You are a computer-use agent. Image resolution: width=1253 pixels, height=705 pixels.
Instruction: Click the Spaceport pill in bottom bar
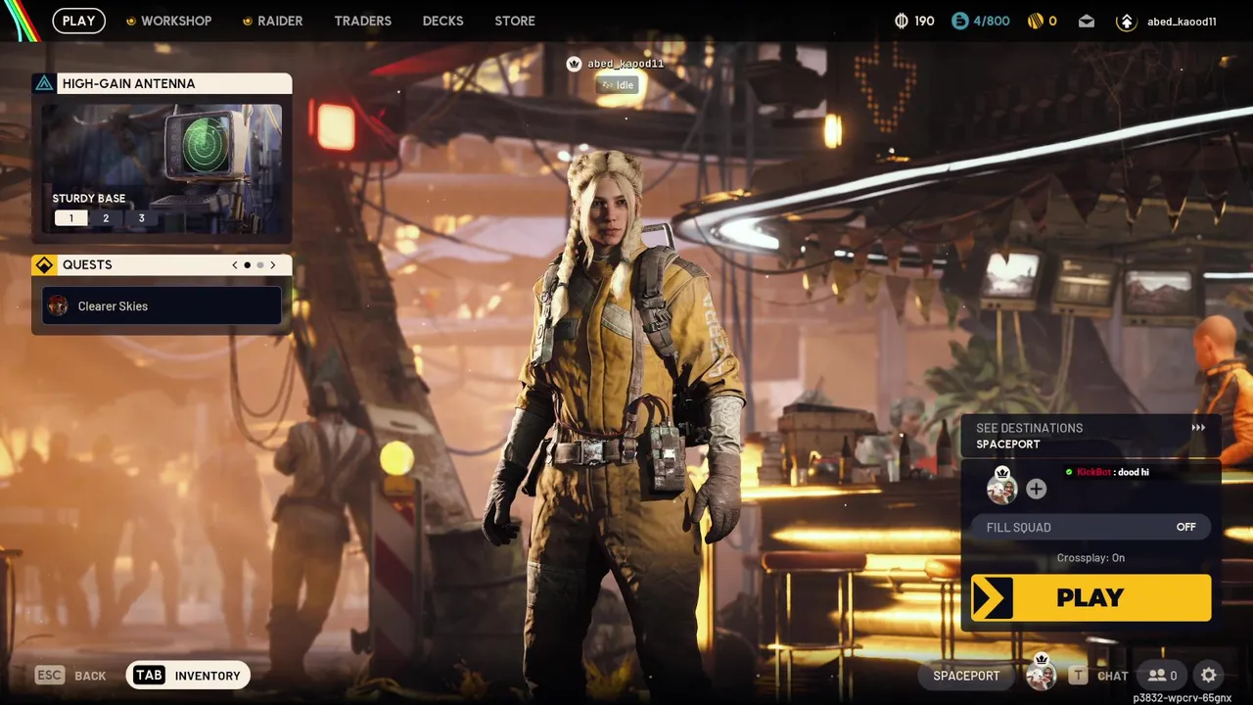pyautogui.click(x=966, y=676)
